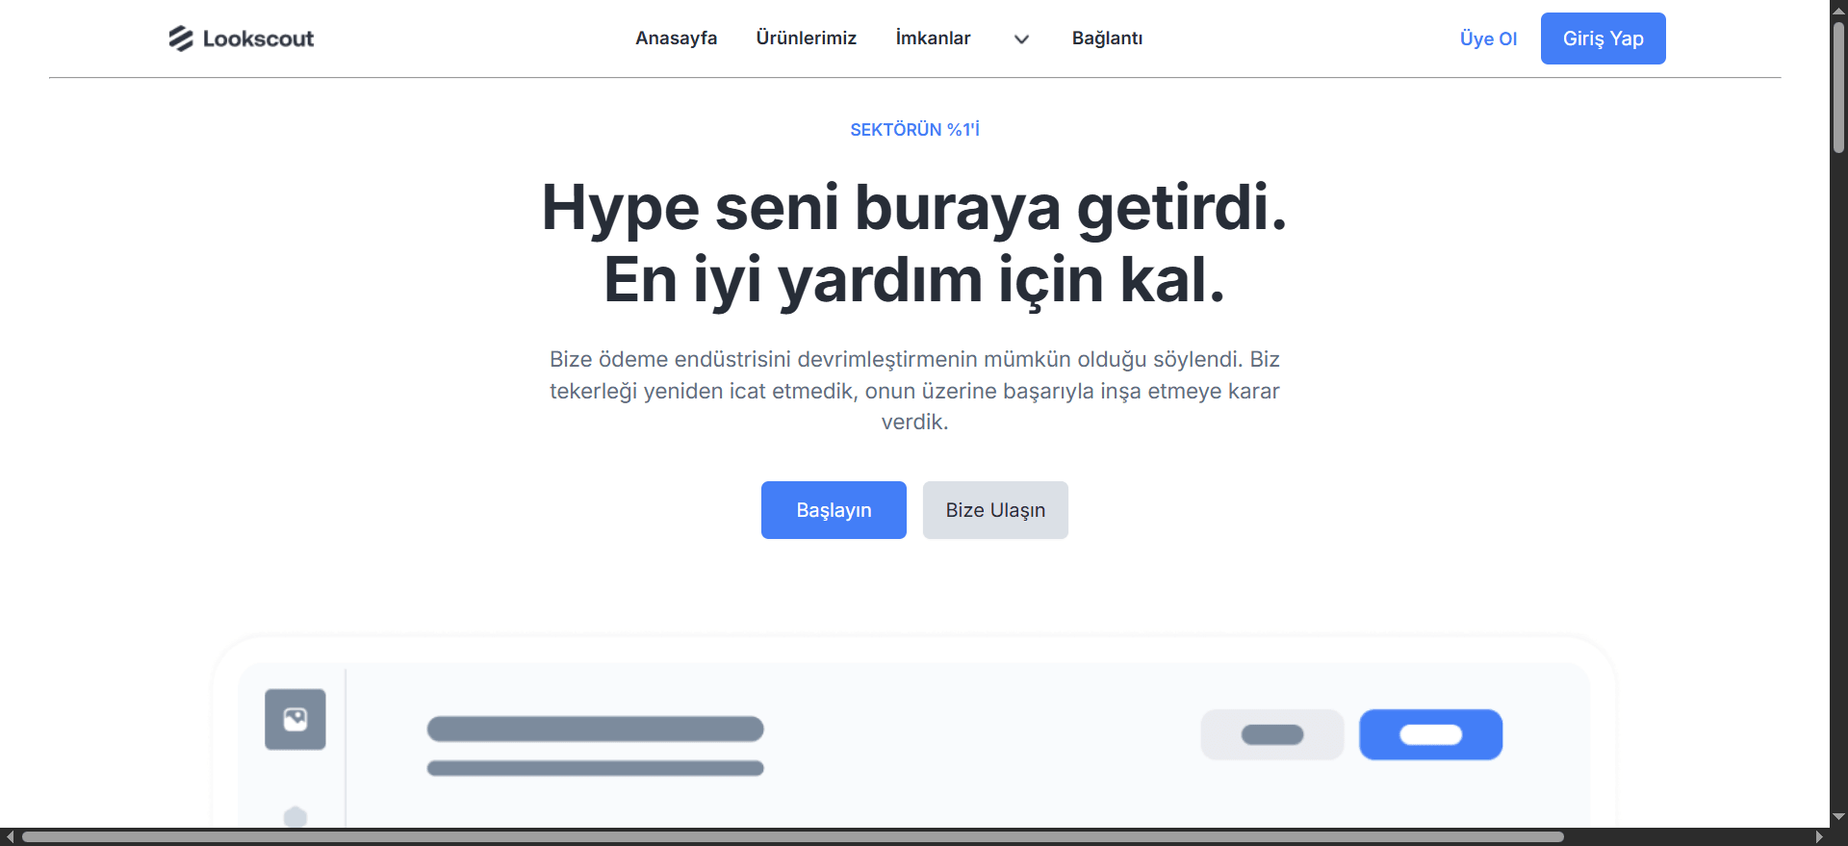Click the paragraph starting "Bize ödeme endüstrisini"
This screenshot has width=1848, height=846.
[914, 390]
